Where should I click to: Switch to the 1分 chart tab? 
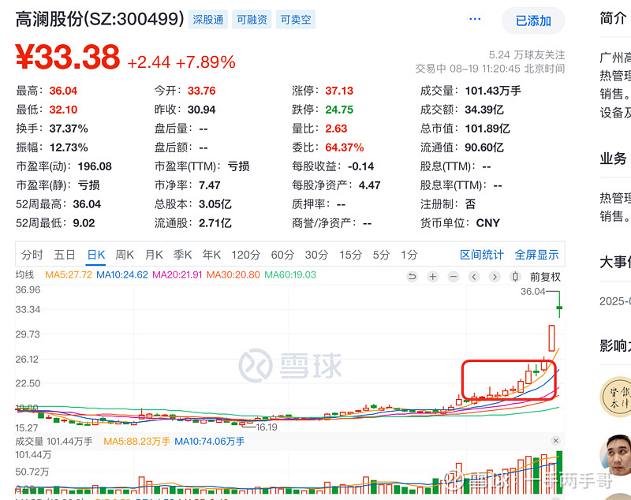pos(409,255)
